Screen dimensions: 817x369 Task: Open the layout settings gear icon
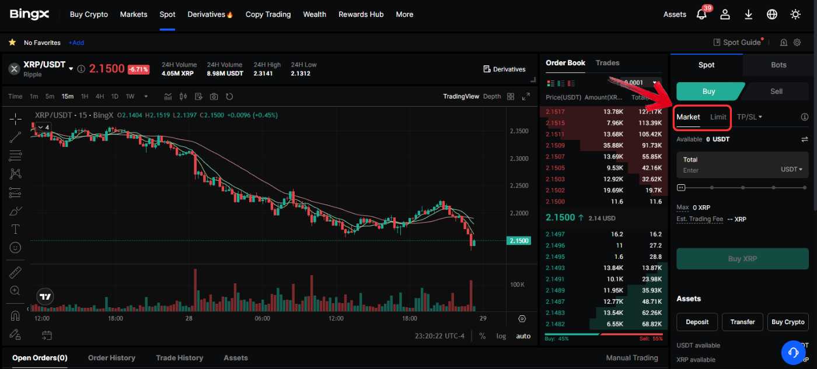coord(797,43)
